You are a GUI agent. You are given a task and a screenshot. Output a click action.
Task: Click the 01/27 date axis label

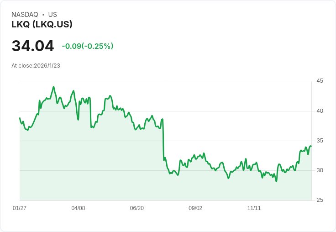pyautogui.click(x=20, y=208)
